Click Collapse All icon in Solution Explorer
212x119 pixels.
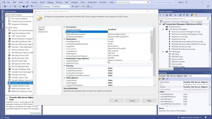point(184,15)
